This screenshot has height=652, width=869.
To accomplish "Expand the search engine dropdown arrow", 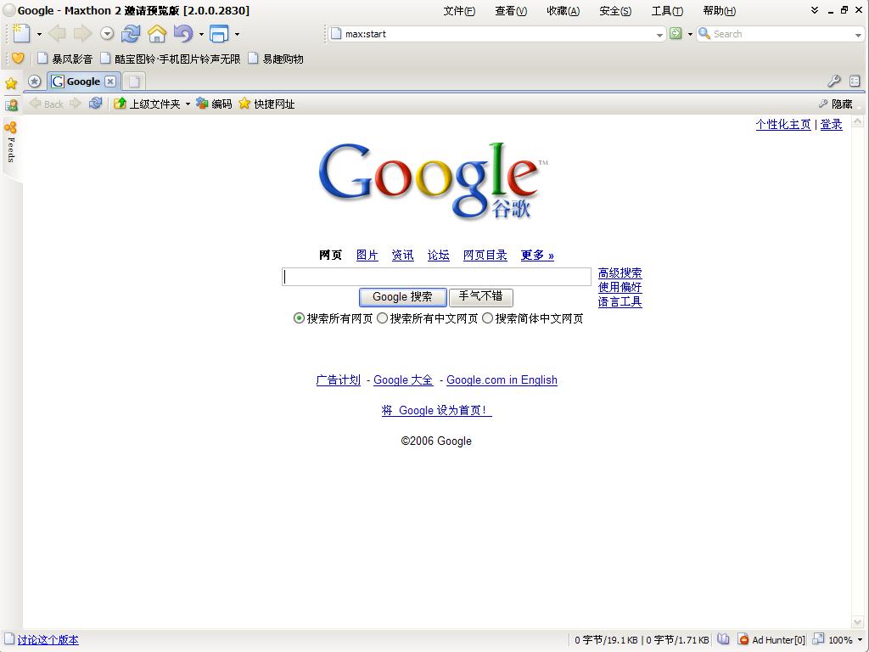I will click(x=858, y=35).
